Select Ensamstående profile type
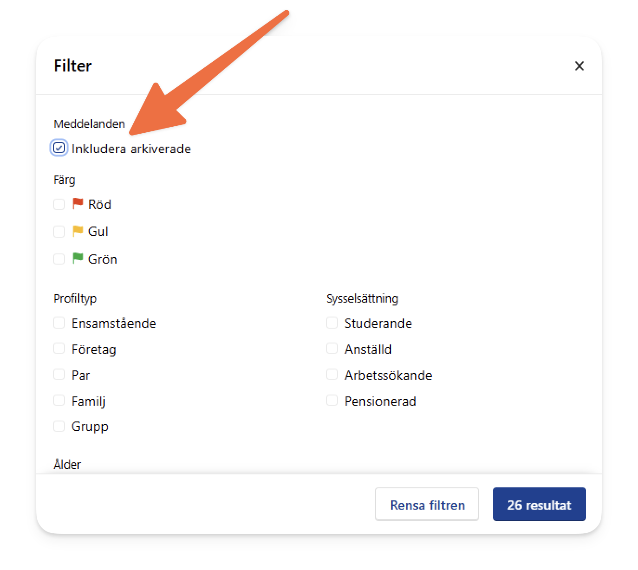The height and width of the screenshot is (570, 638). coord(59,323)
